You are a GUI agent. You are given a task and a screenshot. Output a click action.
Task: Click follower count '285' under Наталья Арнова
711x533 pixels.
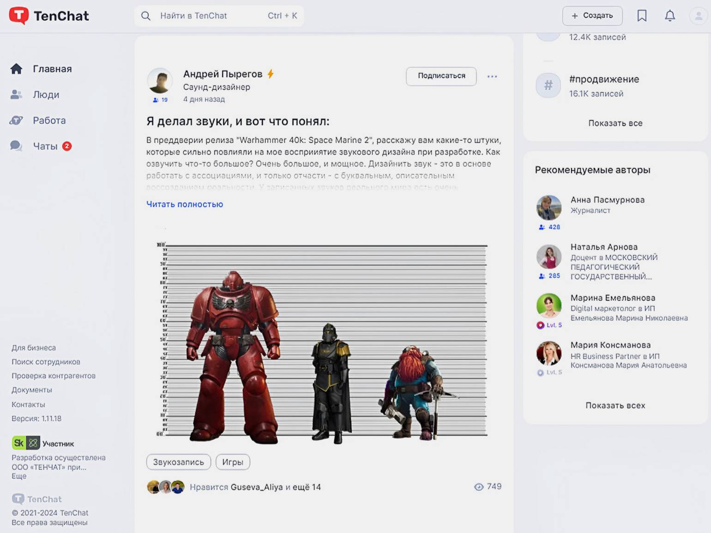[x=549, y=276]
